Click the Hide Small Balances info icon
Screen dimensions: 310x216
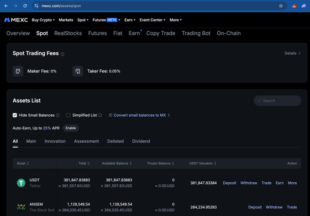[58, 115]
